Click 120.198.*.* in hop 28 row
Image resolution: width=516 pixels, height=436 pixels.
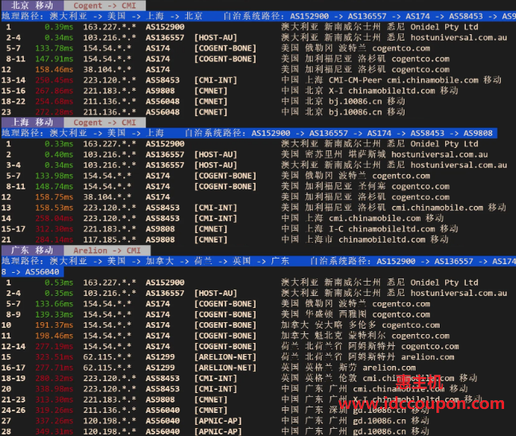[109, 431]
